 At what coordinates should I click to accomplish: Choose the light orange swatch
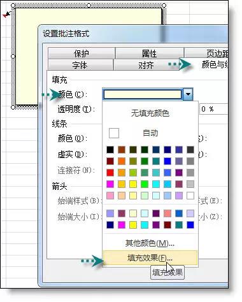tap(122, 173)
